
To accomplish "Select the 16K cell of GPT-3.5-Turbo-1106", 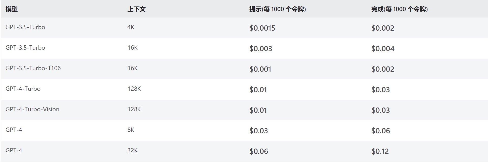I will [x=132, y=68].
